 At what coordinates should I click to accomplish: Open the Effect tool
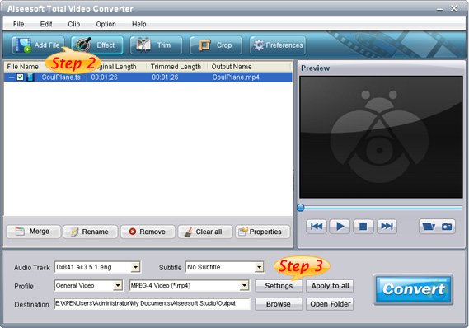coord(97,45)
